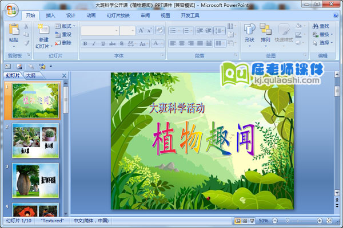Click the Shrink Font icon
The height and width of the screenshot is (228, 343).
pyautogui.click(x=150, y=31)
